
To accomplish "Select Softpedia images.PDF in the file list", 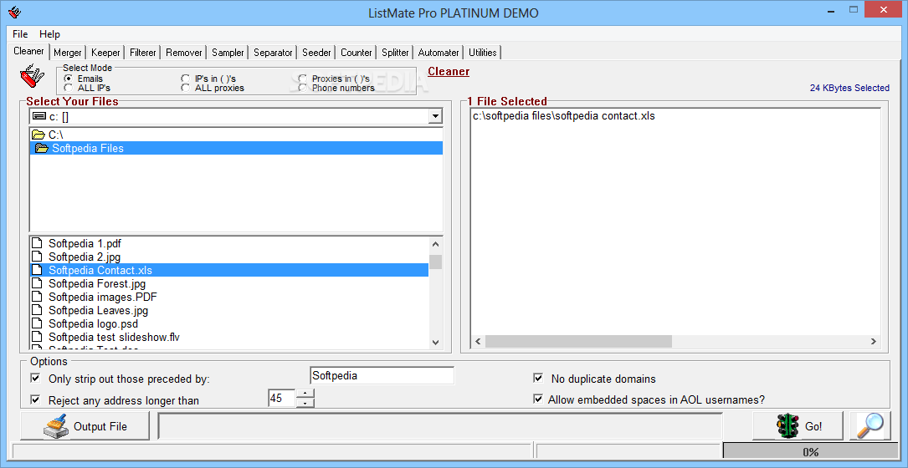I will click(x=229, y=297).
